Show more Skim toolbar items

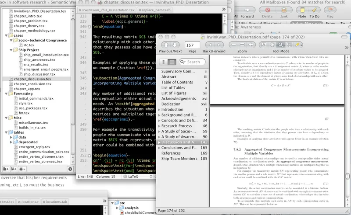tap(347, 47)
